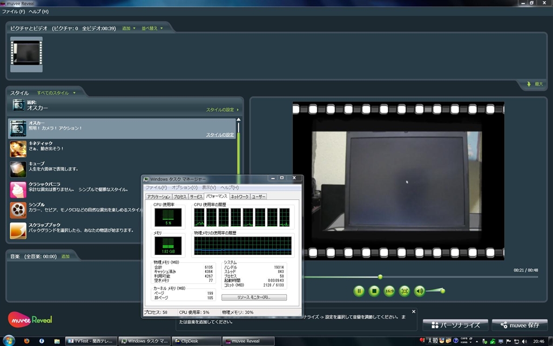This screenshot has height=346, width=553.
Task: Choose the Classic Vanilla (クラシックバニラ) ice cream icon
Action: click(18, 189)
